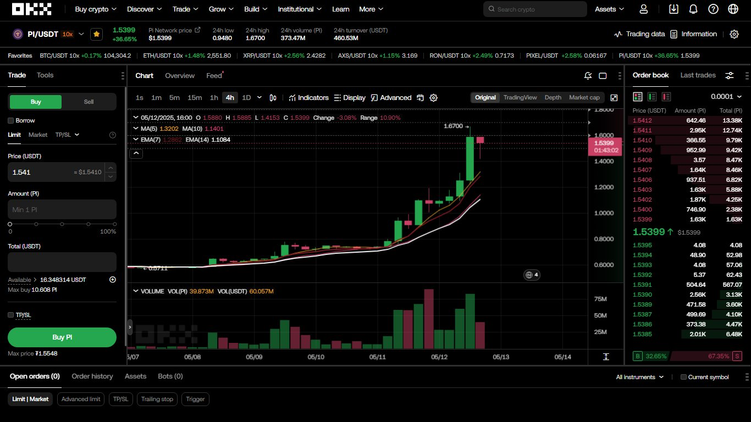751x422 pixels.
Task: Filter by Trailing stop orders
Action: point(157,399)
